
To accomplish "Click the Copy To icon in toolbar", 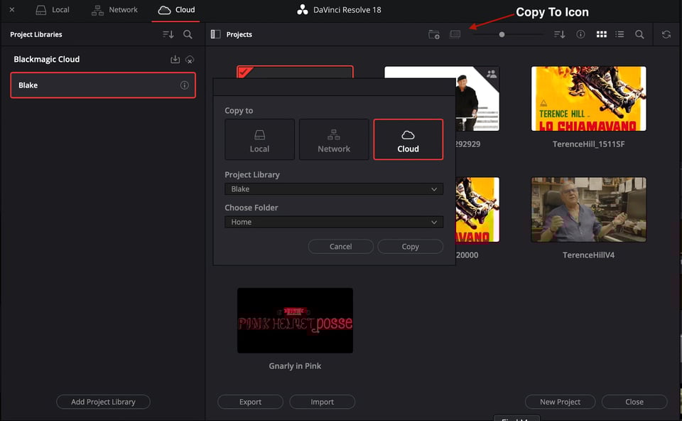I will tap(455, 33).
